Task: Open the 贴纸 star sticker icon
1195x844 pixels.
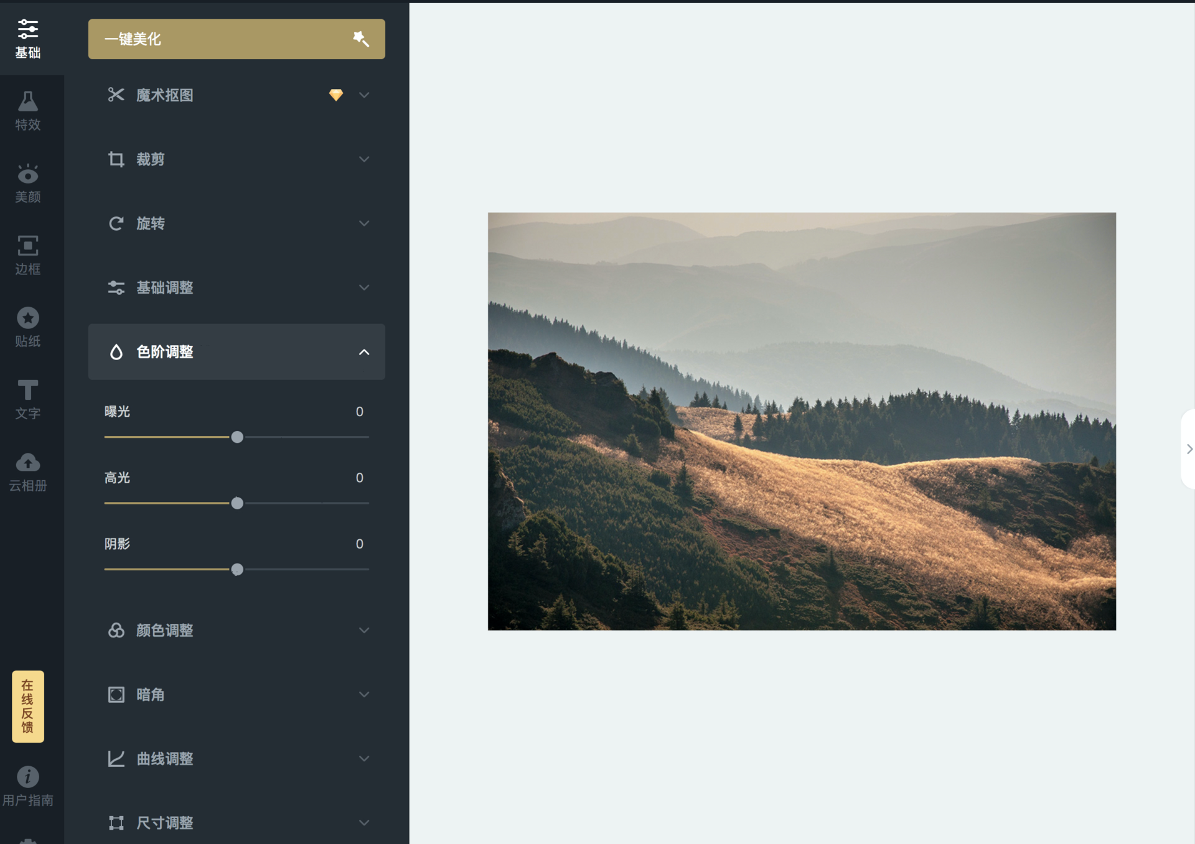Action: pos(28,318)
